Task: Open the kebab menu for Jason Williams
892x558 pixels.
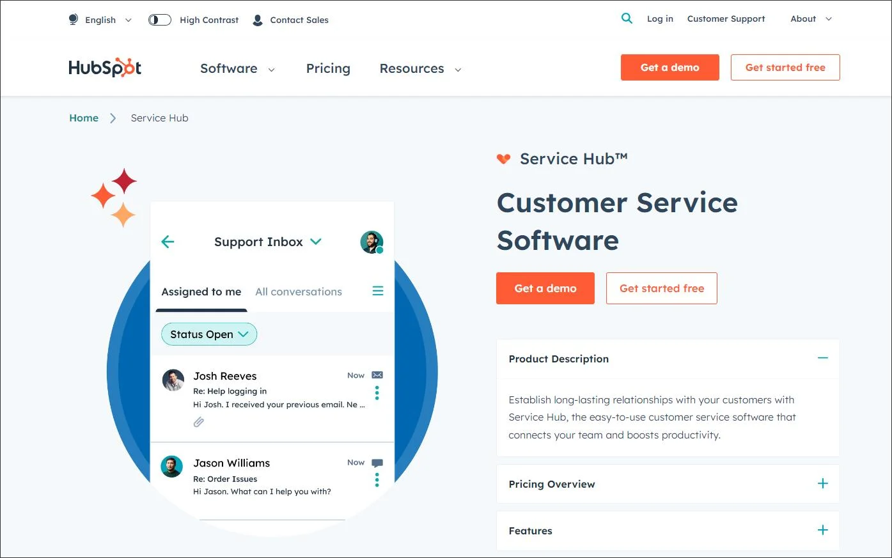Action: point(377,479)
